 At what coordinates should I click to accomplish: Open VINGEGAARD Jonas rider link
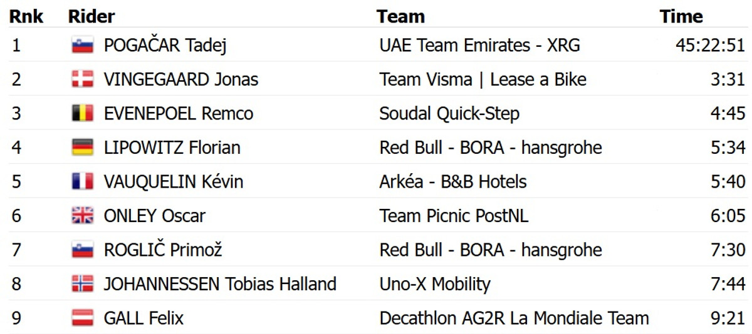pos(180,79)
